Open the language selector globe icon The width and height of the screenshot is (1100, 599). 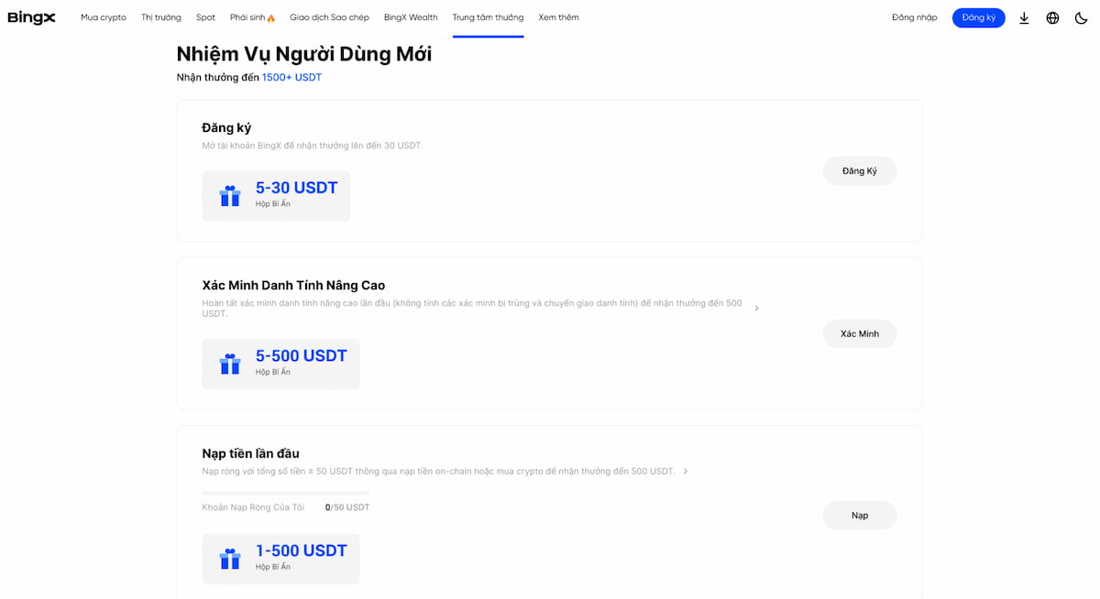1052,16
